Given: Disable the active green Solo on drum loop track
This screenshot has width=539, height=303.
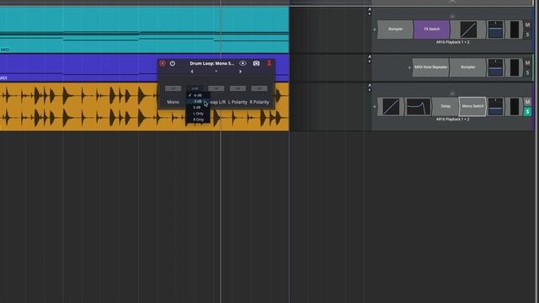Looking at the screenshot, I should pyautogui.click(x=527, y=112).
